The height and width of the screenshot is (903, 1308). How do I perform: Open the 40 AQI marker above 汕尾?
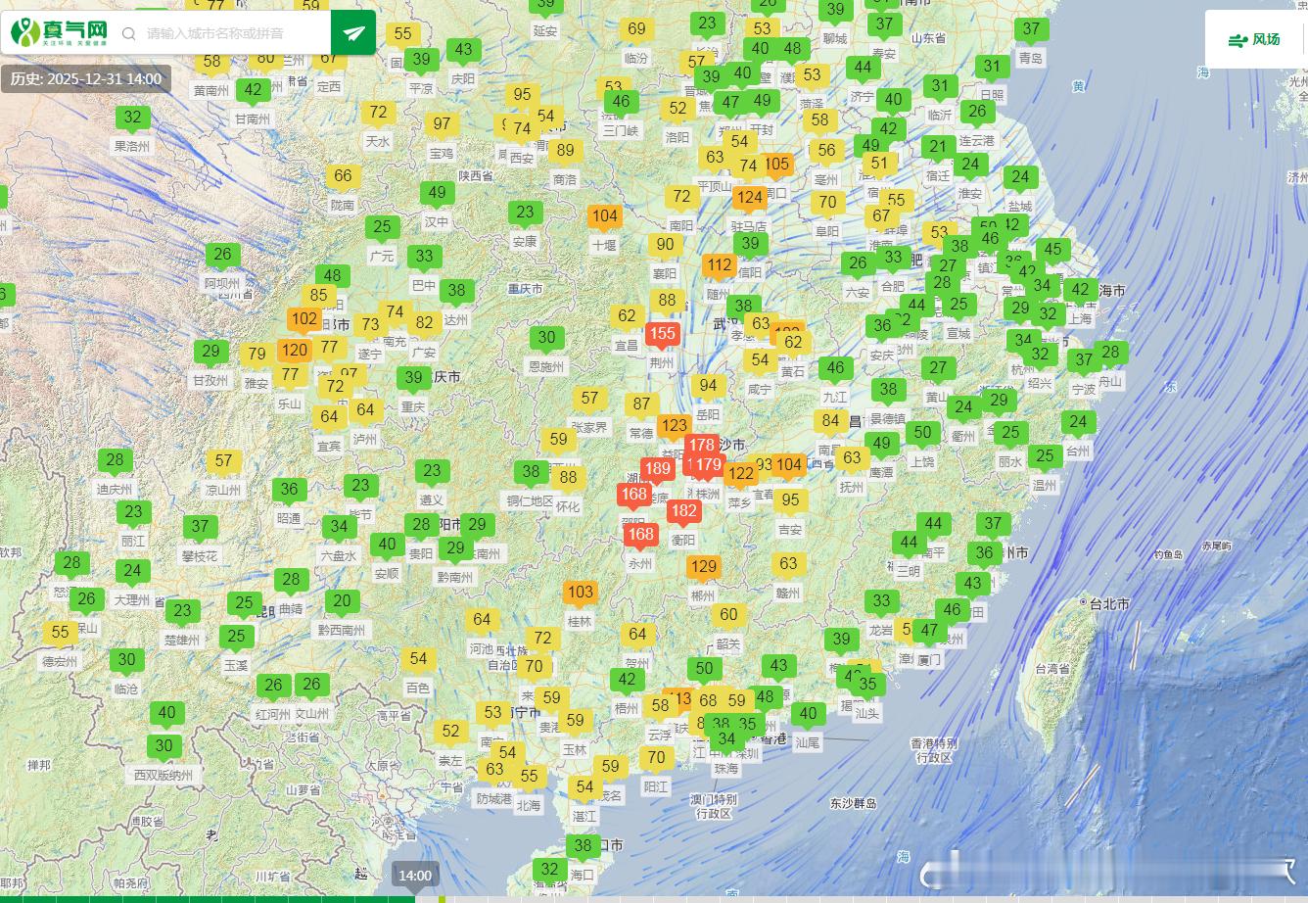tap(808, 714)
